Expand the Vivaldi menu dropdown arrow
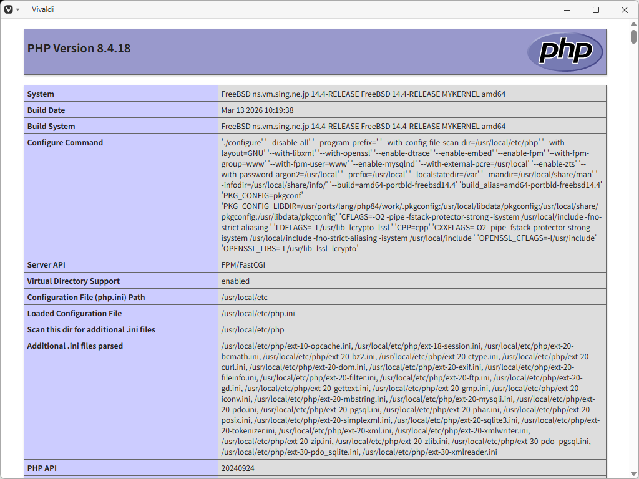This screenshot has width=639, height=479. (17, 9)
